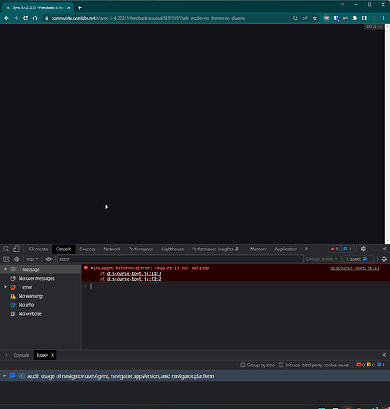Go back to the previous page
This screenshot has width=390, height=409.
coord(7,18)
